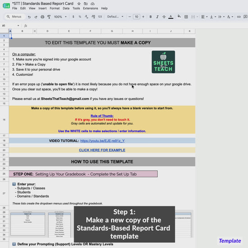
Task: Open the Extensions menu
Action: pos(91,9)
